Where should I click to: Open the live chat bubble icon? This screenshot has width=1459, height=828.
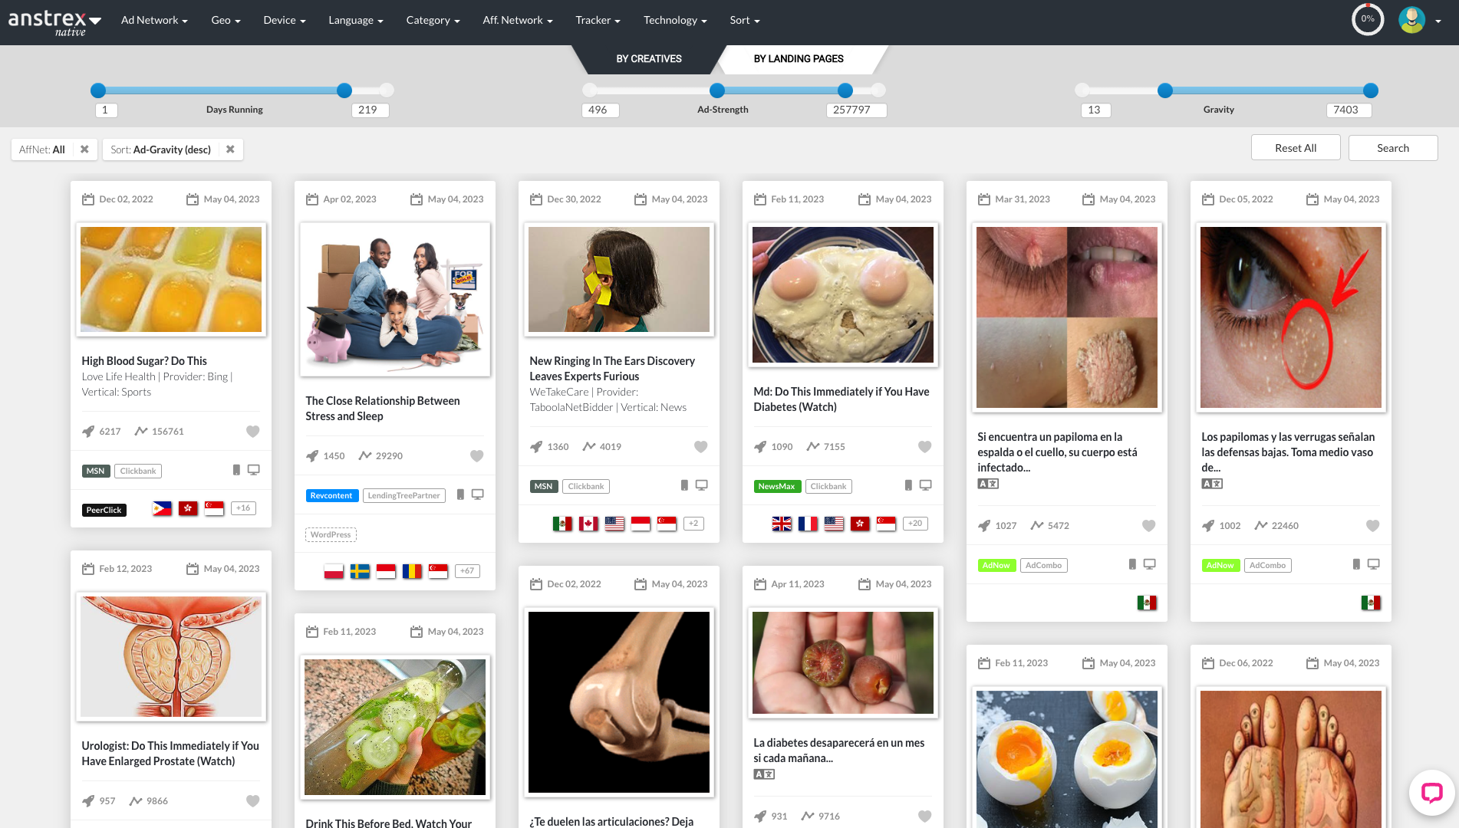pos(1431,792)
